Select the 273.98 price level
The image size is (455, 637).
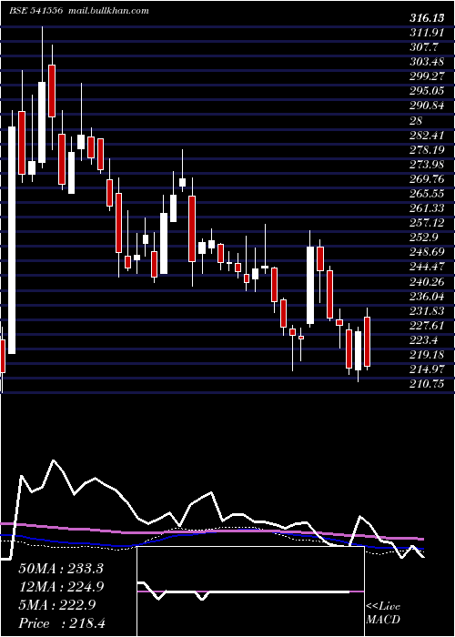pyautogui.click(x=427, y=165)
